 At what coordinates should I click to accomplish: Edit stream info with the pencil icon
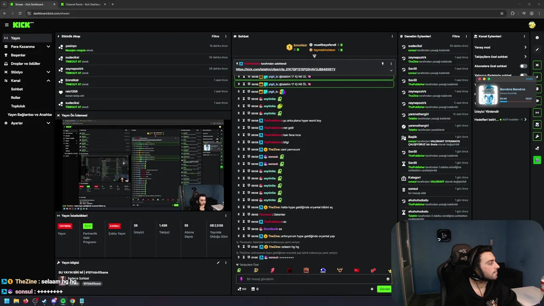218,263
